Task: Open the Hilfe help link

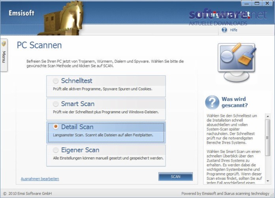Action: tap(234, 30)
